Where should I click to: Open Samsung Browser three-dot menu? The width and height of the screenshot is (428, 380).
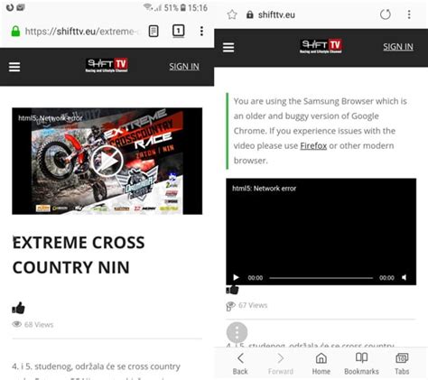click(409, 14)
